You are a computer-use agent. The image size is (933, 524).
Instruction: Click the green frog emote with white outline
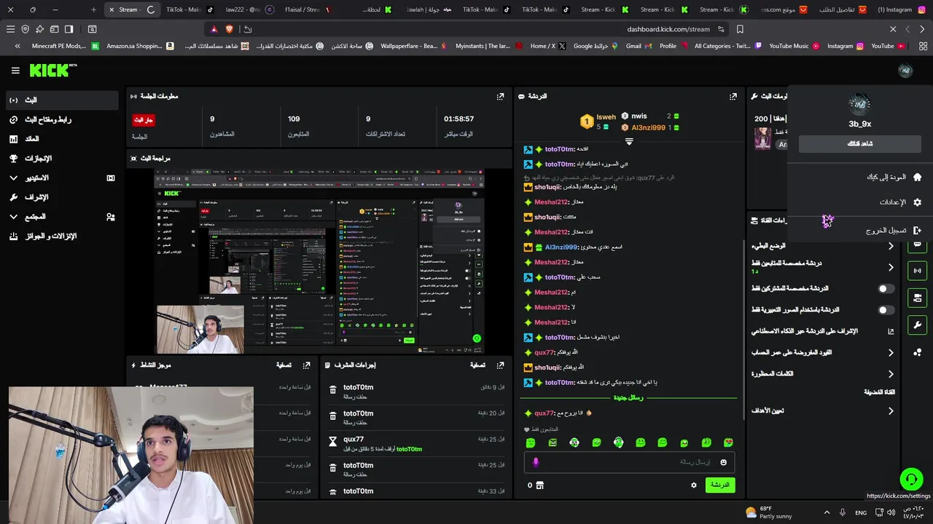click(x=618, y=442)
